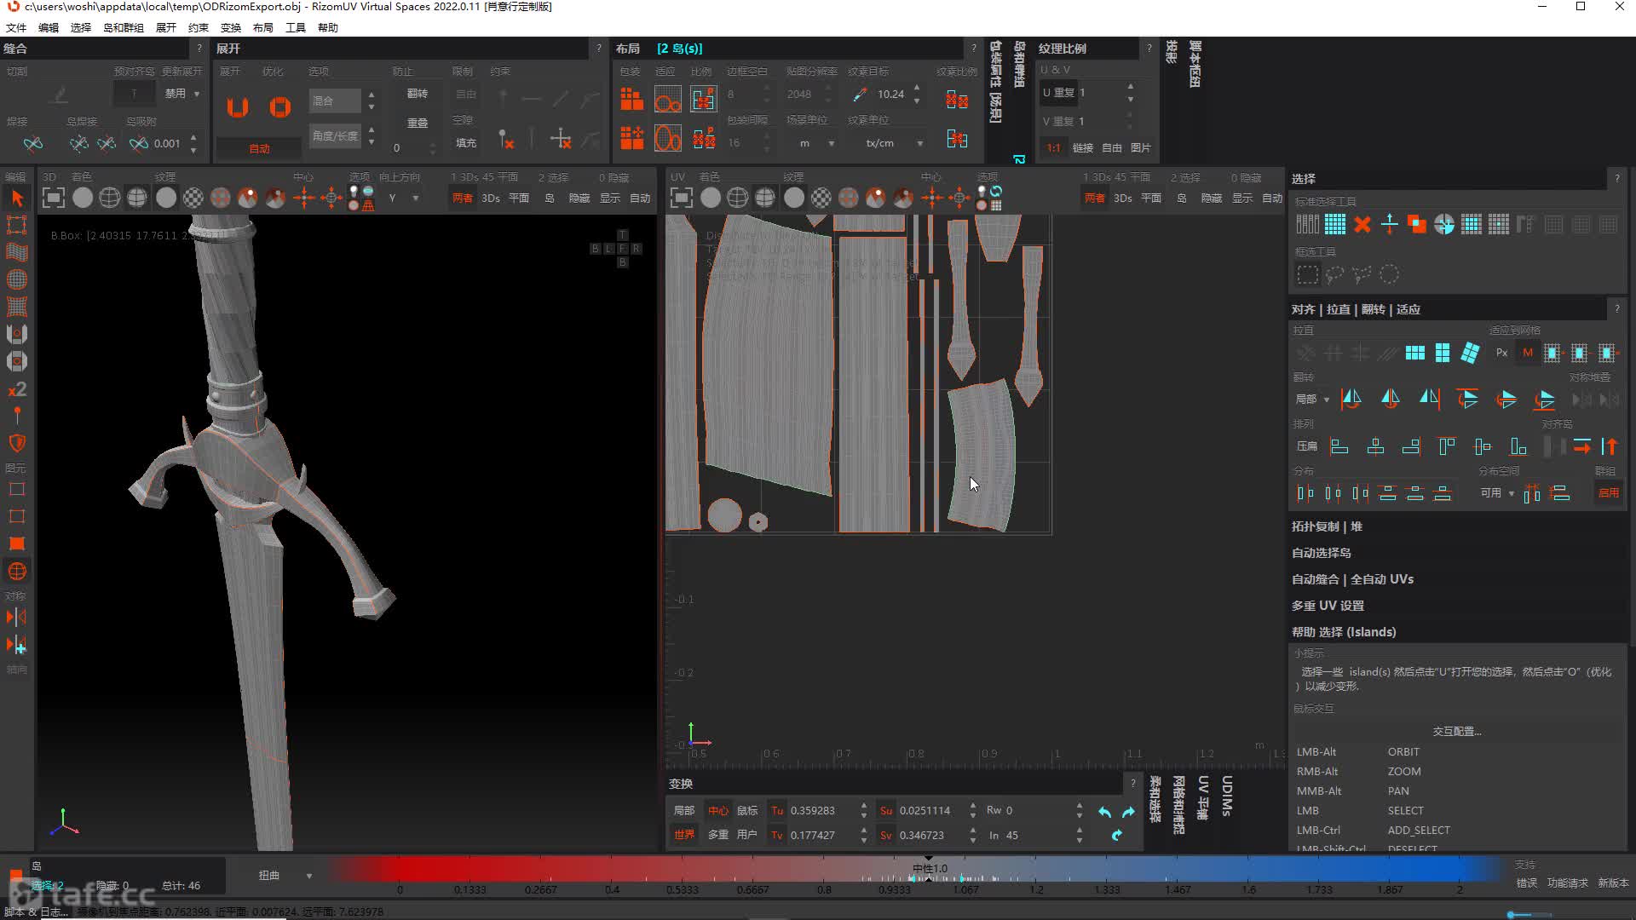Open the 禁用 dropdown in 缝合 panel
The image size is (1636, 920).
181,93
